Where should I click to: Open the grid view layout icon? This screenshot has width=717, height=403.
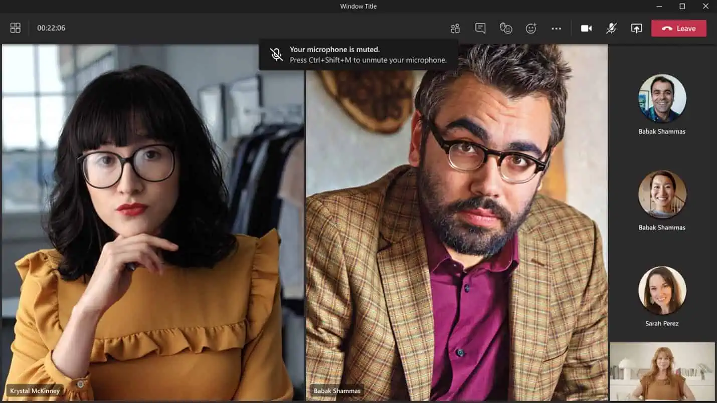16,28
